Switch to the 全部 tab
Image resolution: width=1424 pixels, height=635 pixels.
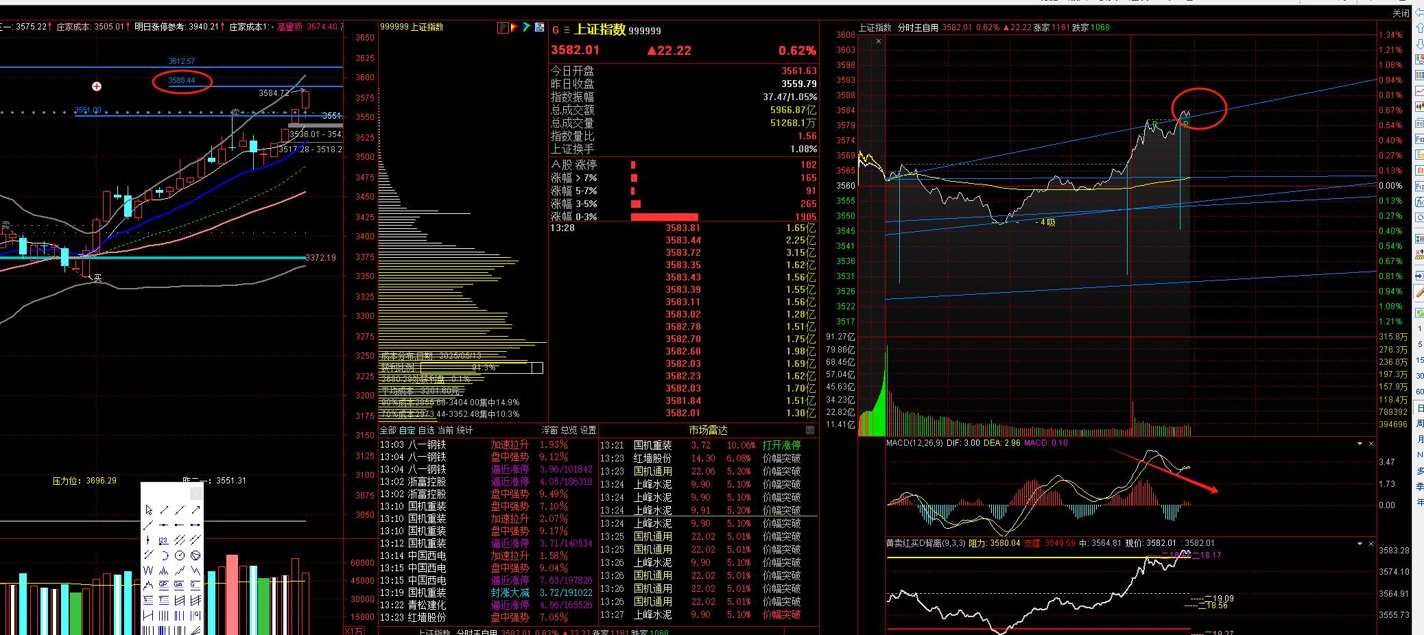point(388,430)
